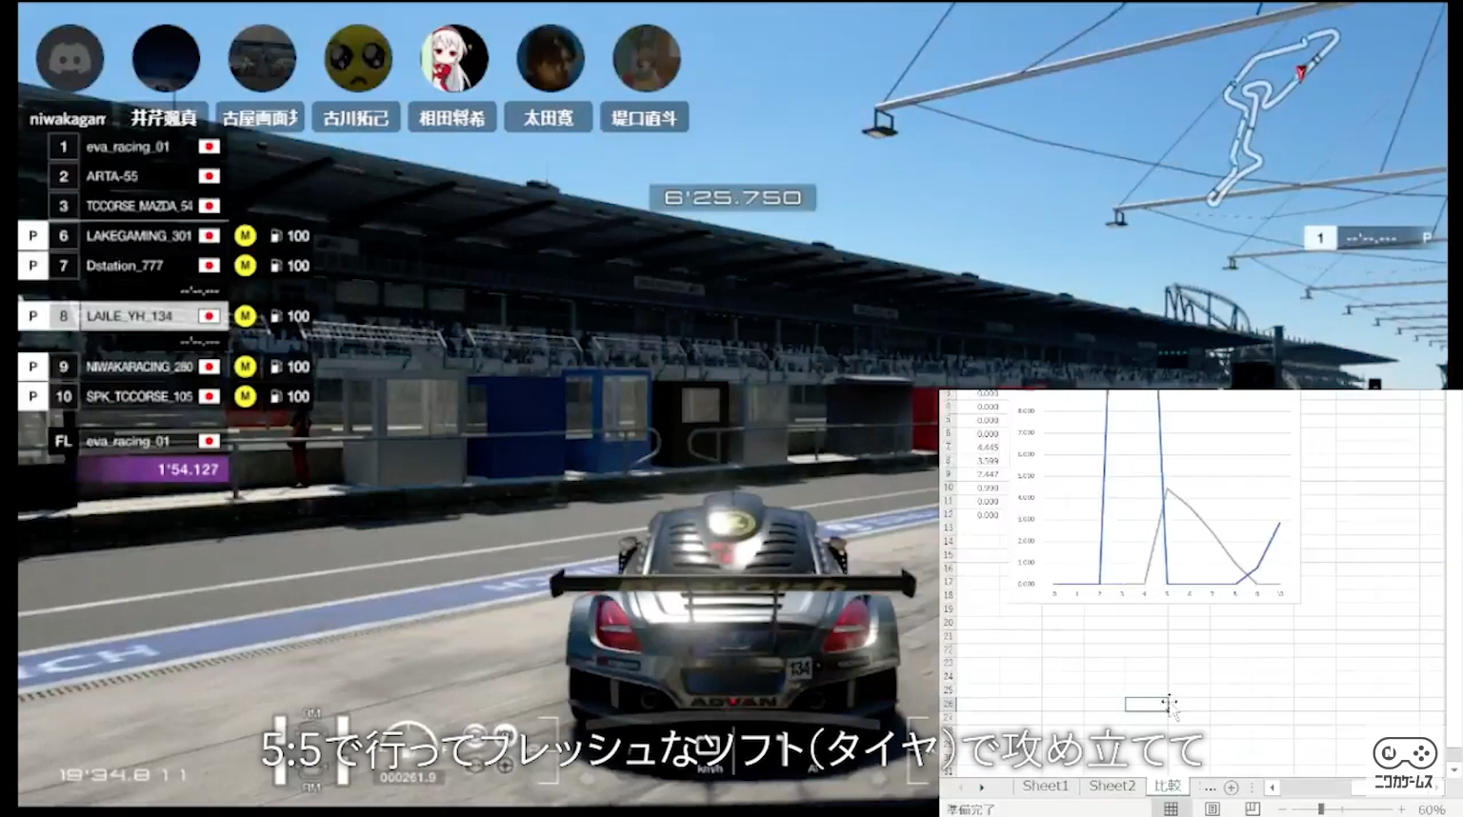Select the 相田将希 name label

452,118
